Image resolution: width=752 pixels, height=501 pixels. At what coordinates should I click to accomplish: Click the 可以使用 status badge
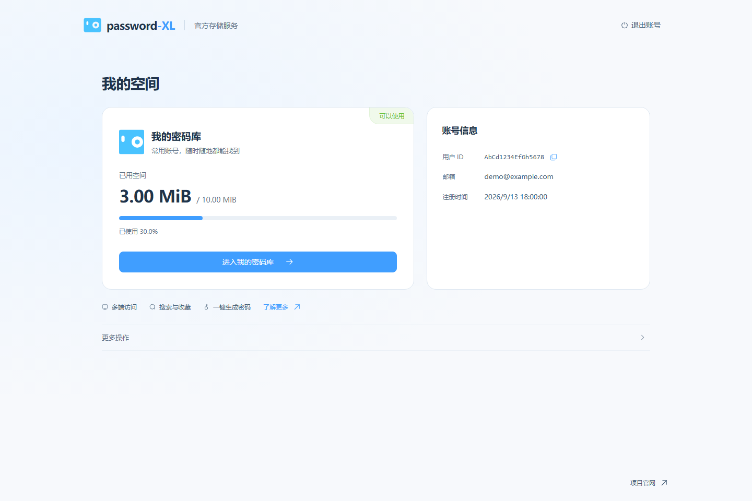pyautogui.click(x=392, y=116)
